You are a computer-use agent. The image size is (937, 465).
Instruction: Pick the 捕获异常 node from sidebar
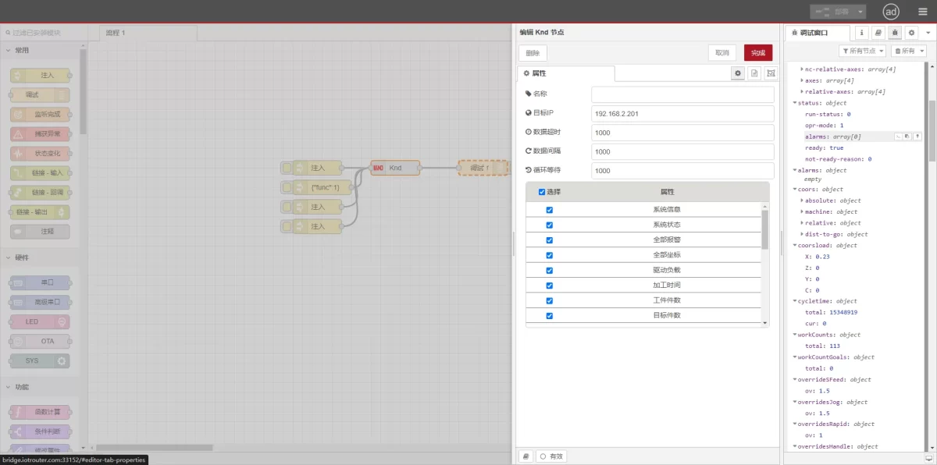click(x=38, y=133)
